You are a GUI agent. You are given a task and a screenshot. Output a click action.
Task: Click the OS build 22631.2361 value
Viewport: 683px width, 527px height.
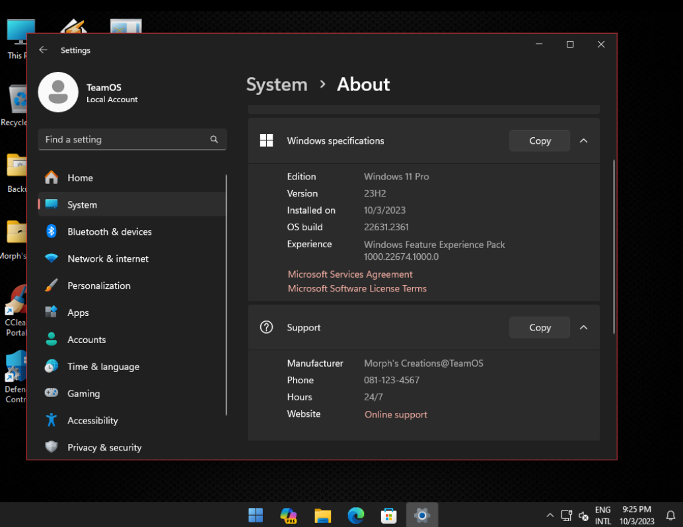point(386,227)
